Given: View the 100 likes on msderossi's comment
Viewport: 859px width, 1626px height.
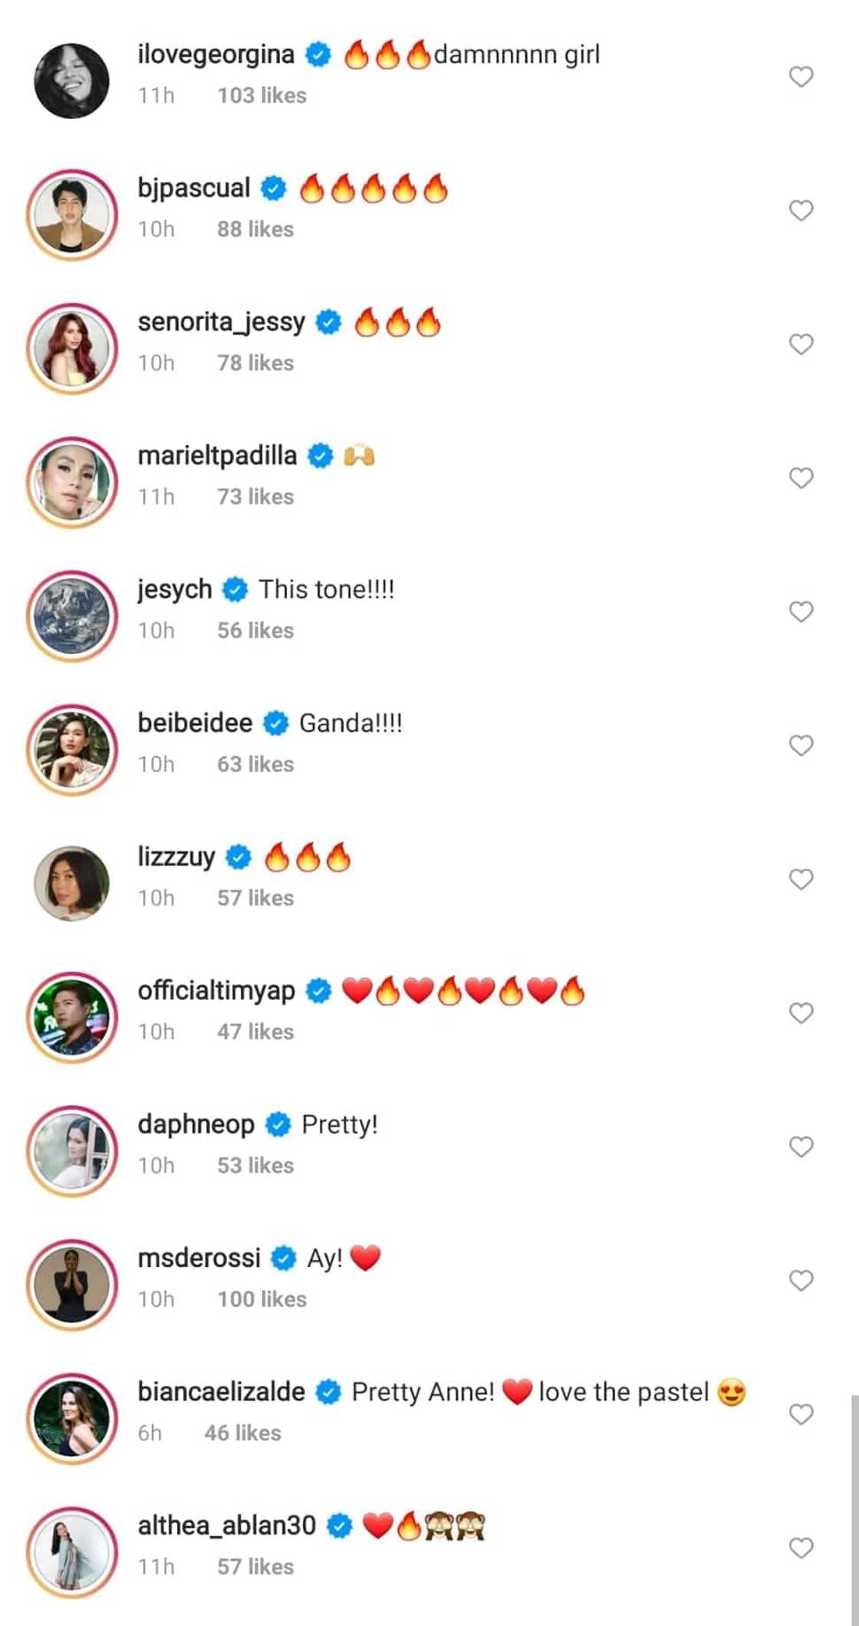Looking at the screenshot, I should [x=262, y=1299].
